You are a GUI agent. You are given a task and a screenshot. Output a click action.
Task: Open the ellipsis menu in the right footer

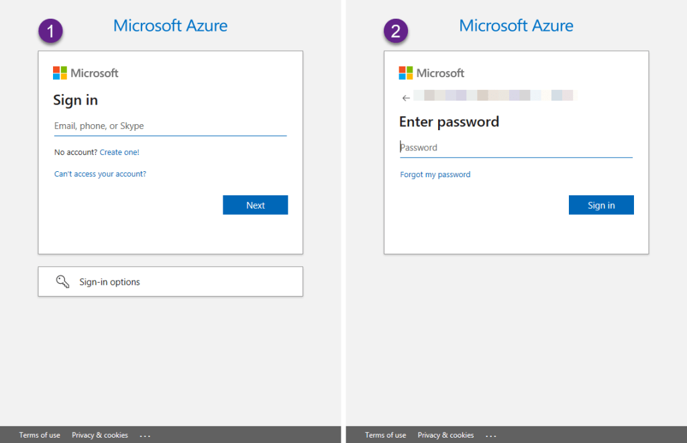click(491, 436)
